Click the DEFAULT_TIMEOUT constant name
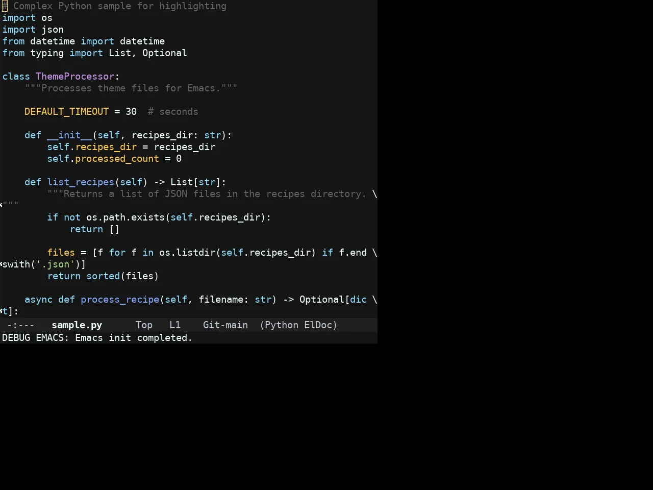653x490 pixels. tap(66, 112)
